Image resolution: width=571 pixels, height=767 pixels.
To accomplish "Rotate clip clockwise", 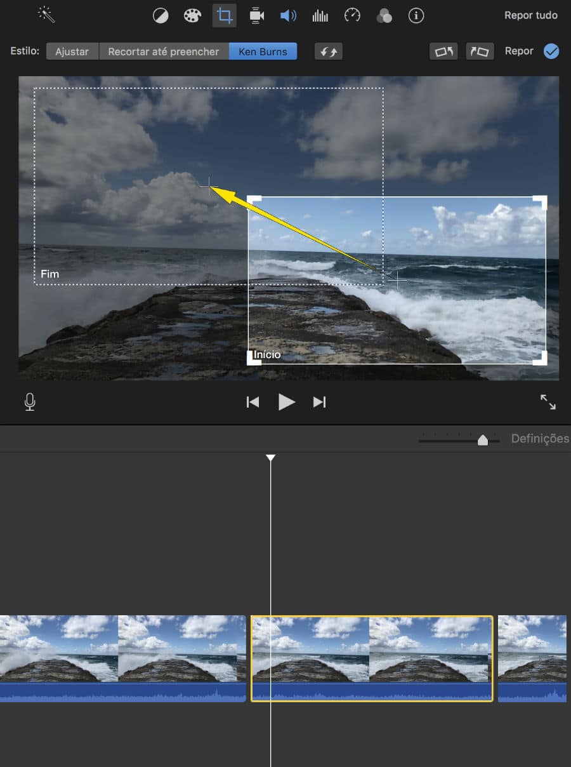I will 480,51.
